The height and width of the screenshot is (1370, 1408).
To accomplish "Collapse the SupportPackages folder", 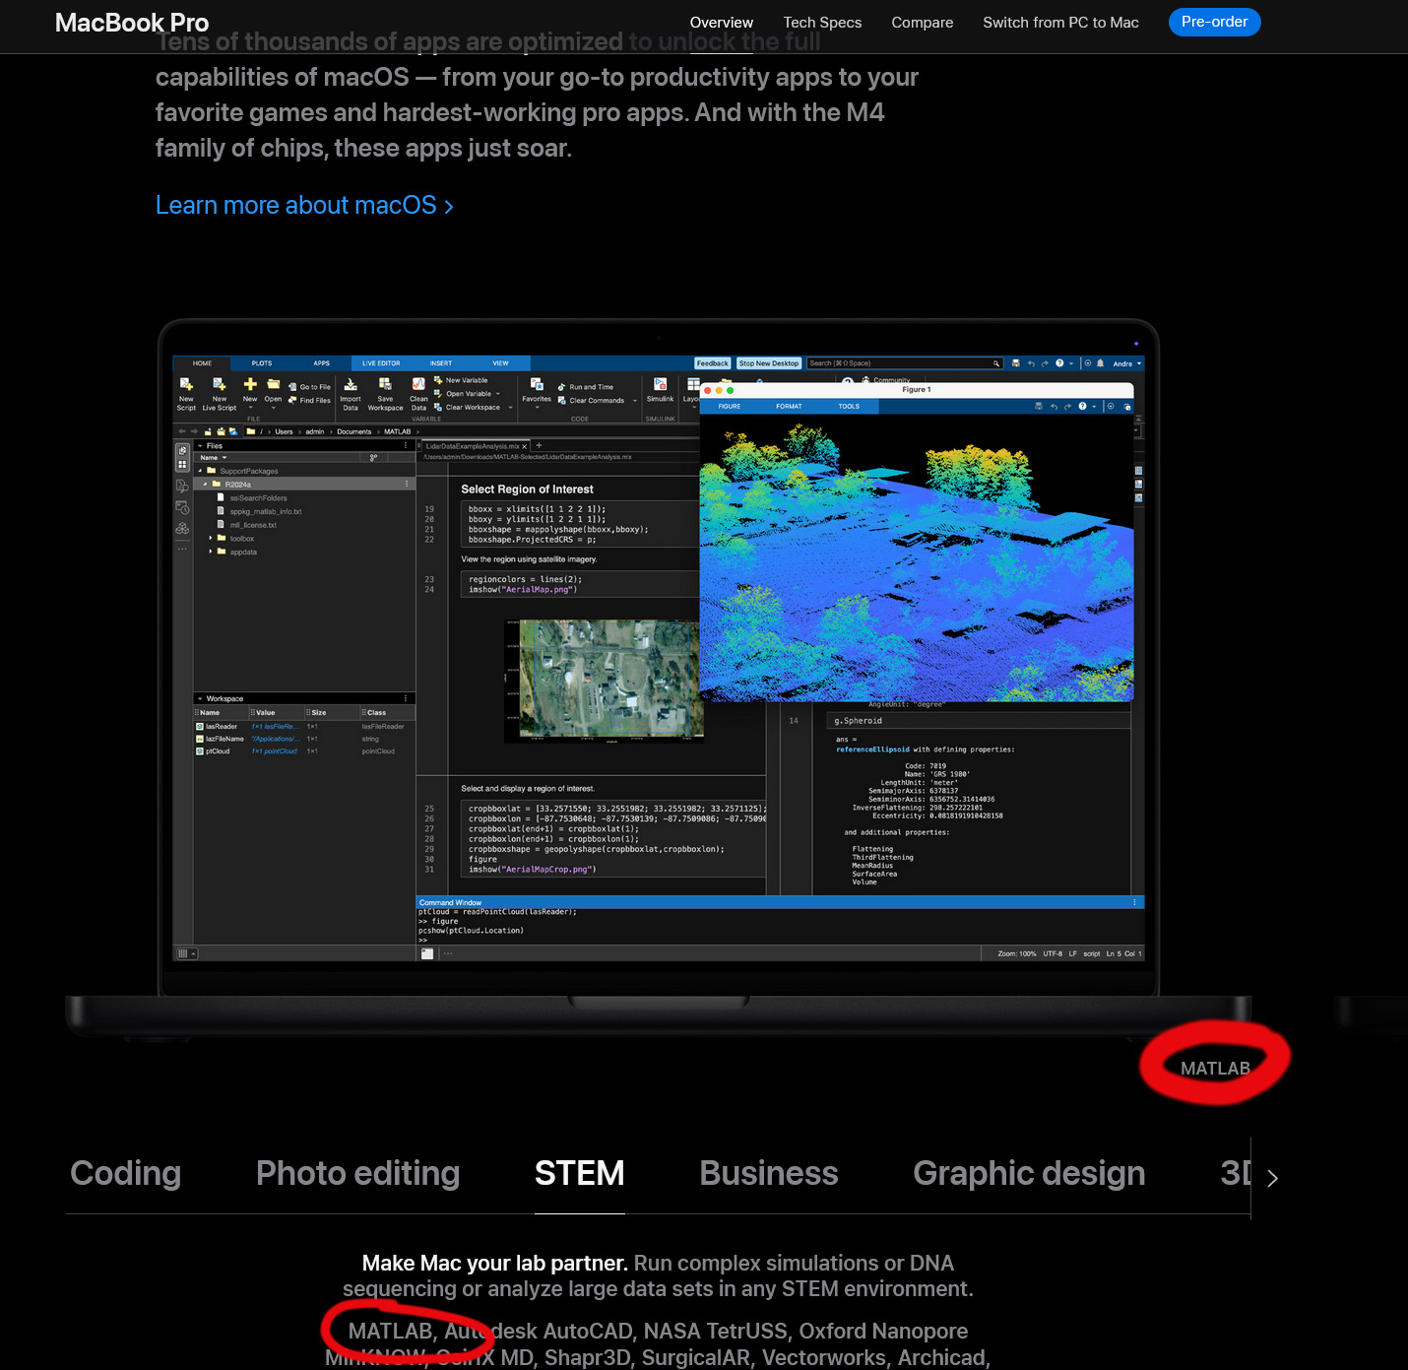I will [200, 471].
